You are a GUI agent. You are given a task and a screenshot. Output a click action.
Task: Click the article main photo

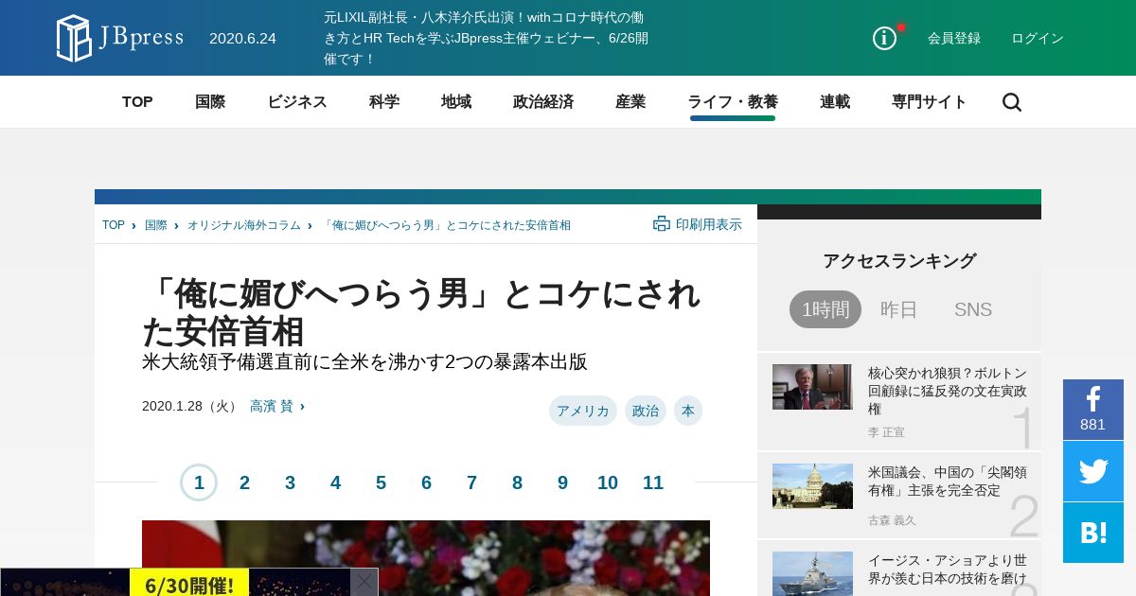tap(426, 558)
